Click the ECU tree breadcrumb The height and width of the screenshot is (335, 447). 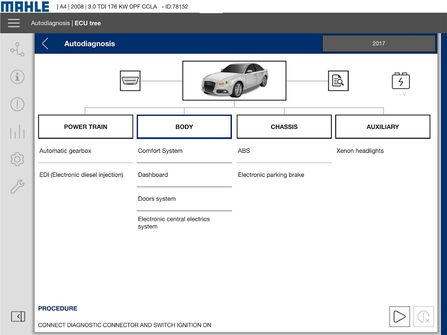click(x=87, y=23)
